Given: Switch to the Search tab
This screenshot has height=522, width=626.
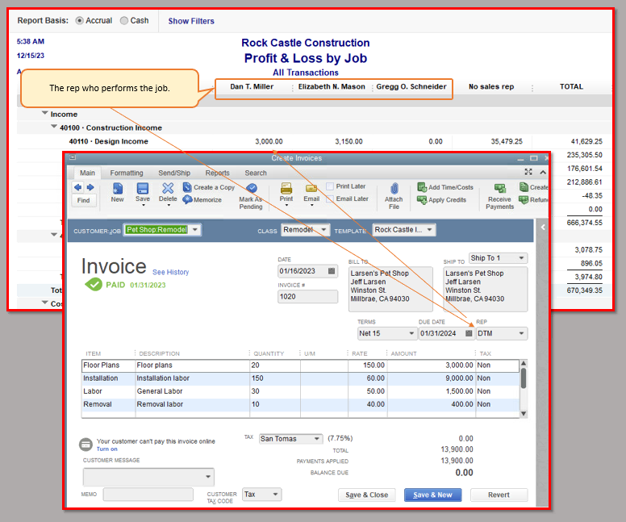Looking at the screenshot, I should point(256,173).
